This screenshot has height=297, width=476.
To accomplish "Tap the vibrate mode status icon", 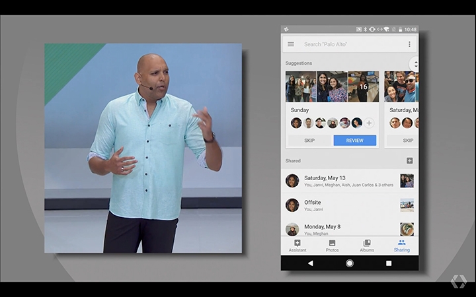I will (372, 30).
